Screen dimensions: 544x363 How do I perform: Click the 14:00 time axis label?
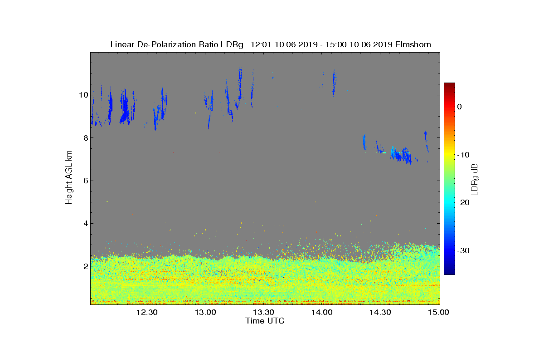322,312
